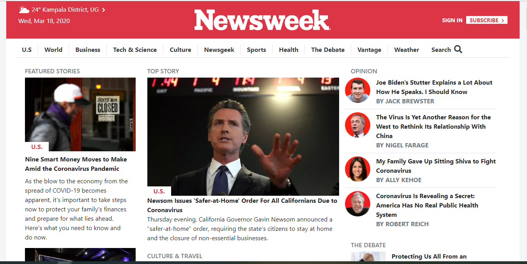Image resolution: width=527 pixels, height=264 pixels.
Task: Click the CULTURE & TRAVEL section heading
Action: (x=175, y=256)
